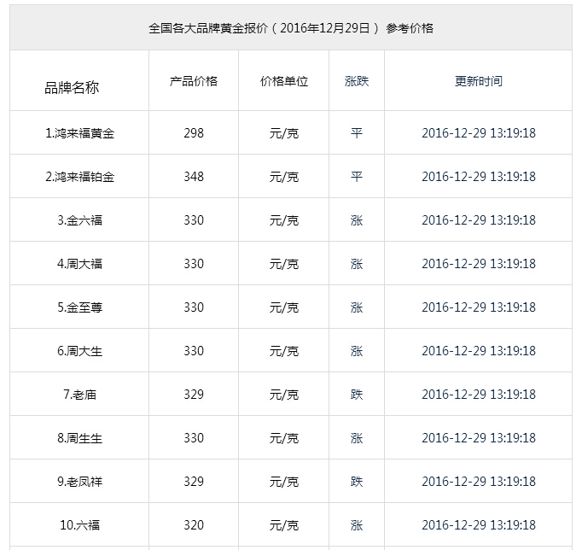The image size is (576, 550).
Task: Click 元/克 unit in 鸿来福铂金 row
Action: point(284,177)
